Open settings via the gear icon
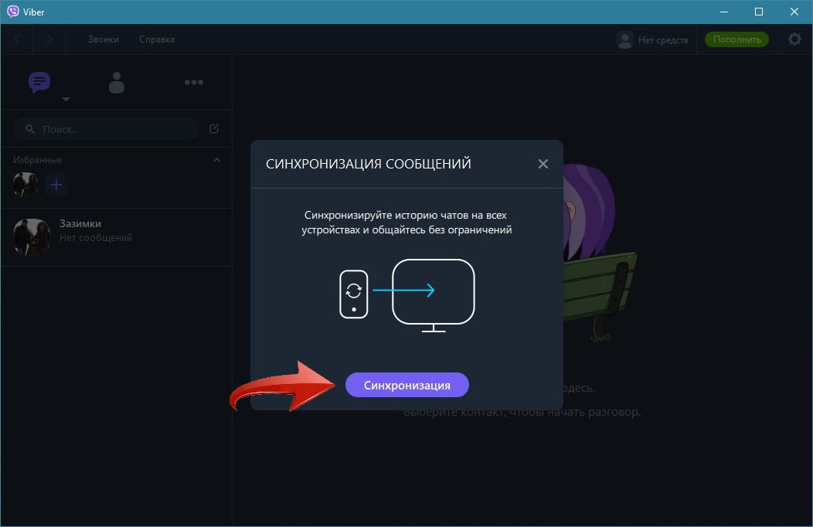 [794, 39]
